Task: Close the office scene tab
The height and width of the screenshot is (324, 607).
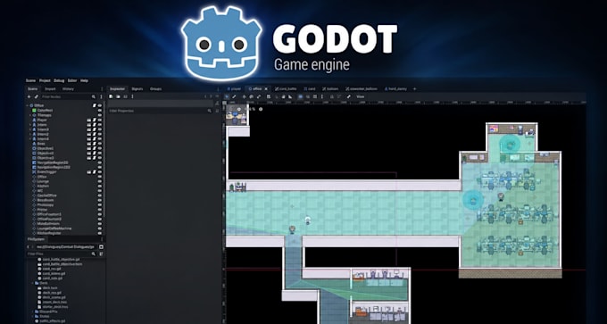Action: [x=266, y=89]
